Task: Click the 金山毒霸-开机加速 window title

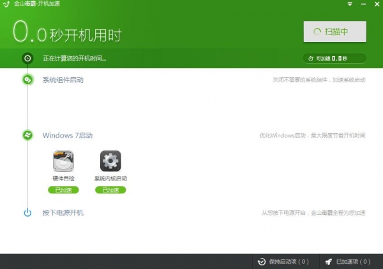Action: tap(37, 4)
